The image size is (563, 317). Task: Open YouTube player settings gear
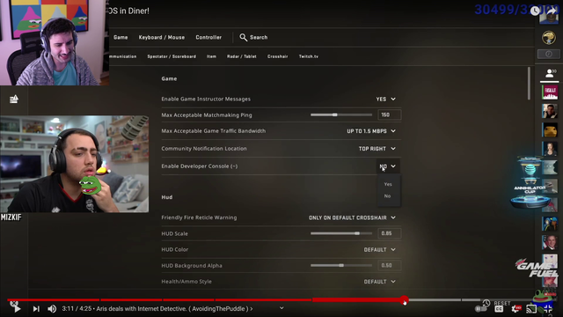click(x=516, y=309)
